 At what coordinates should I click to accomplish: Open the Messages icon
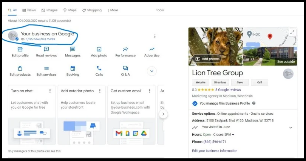coord(73,49)
